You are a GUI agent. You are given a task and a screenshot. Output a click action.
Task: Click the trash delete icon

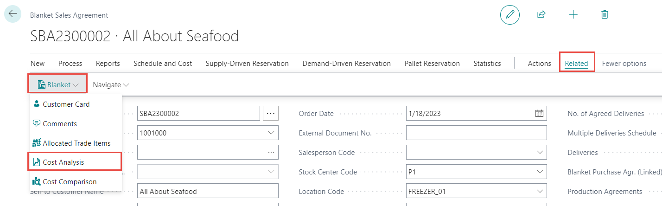[x=605, y=14]
